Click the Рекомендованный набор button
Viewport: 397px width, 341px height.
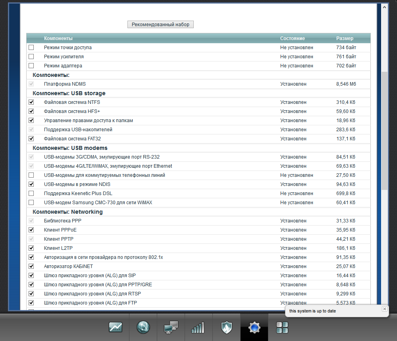click(x=160, y=25)
